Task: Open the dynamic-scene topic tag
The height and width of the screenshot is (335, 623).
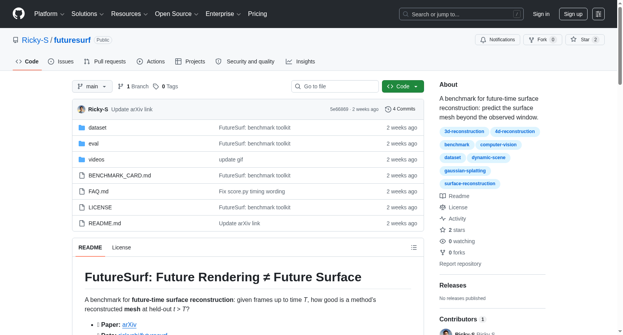Action: [x=488, y=158]
